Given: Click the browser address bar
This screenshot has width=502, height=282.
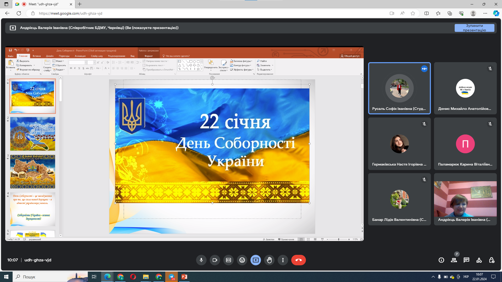Looking at the screenshot, I should pos(183,13).
